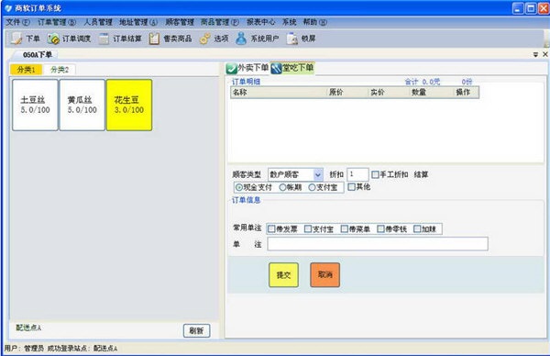Open the 地址管理 menu
The image size is (550, 356).
click(x=138, y=22)
